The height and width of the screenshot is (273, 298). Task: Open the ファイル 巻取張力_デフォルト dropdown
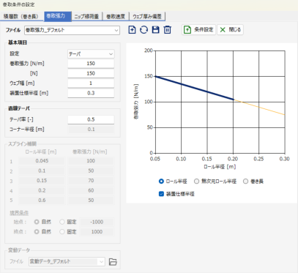(x=72, y=30)
